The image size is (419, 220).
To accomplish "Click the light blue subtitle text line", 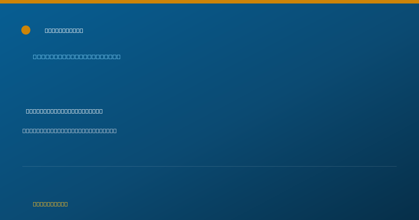I will [77, 57].
